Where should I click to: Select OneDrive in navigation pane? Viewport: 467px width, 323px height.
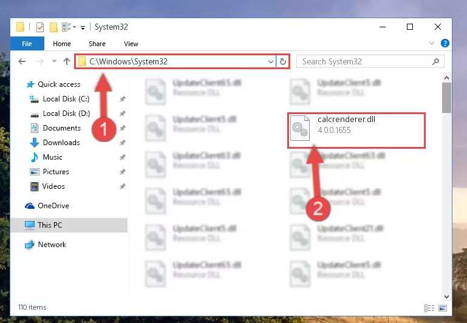tap(53, 206)
